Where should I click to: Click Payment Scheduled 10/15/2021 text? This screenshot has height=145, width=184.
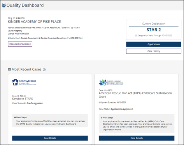tap(113, 103)
